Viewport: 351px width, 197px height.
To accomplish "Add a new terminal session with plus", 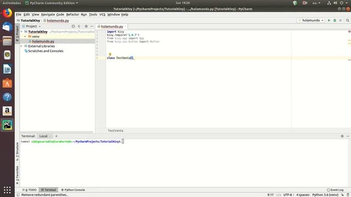I will (x=56, y=136).
